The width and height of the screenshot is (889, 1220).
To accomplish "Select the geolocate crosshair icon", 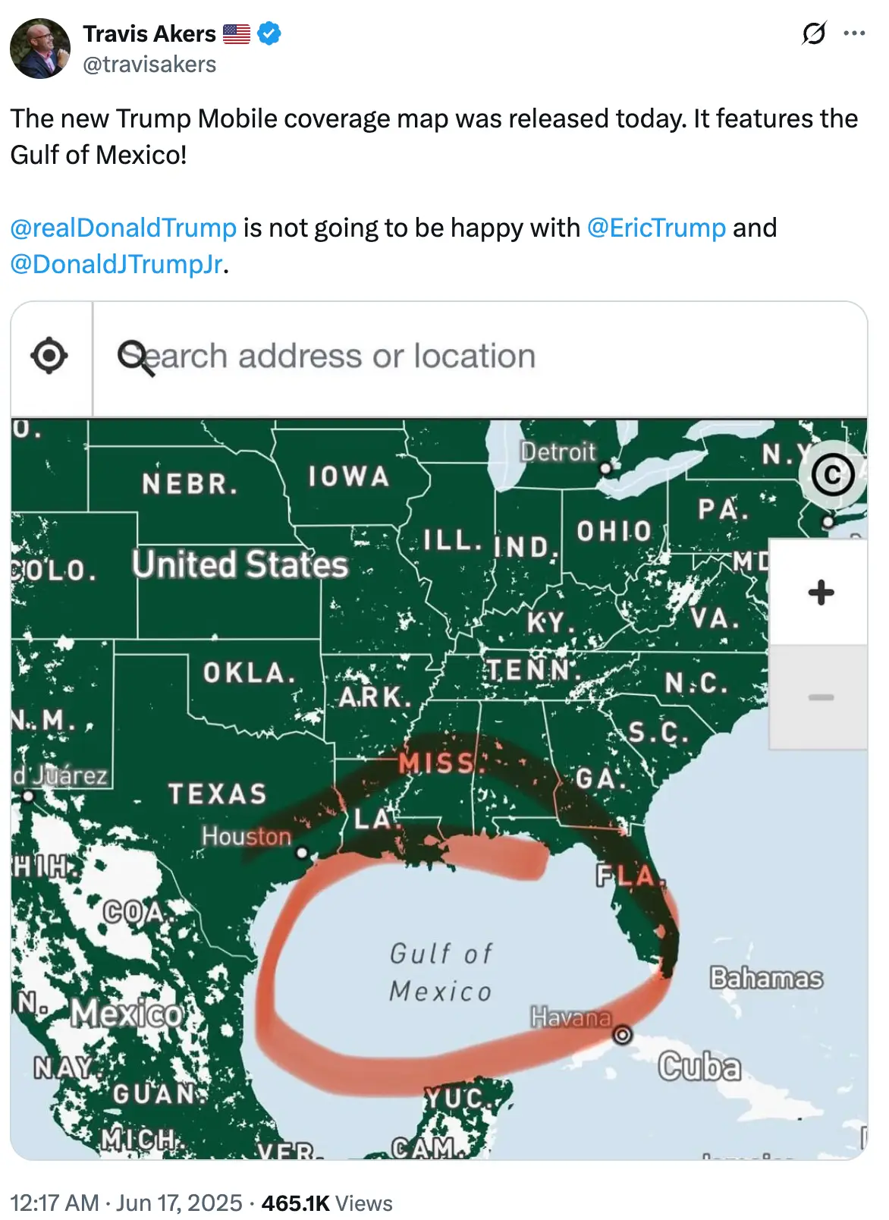I will [47, 355].
